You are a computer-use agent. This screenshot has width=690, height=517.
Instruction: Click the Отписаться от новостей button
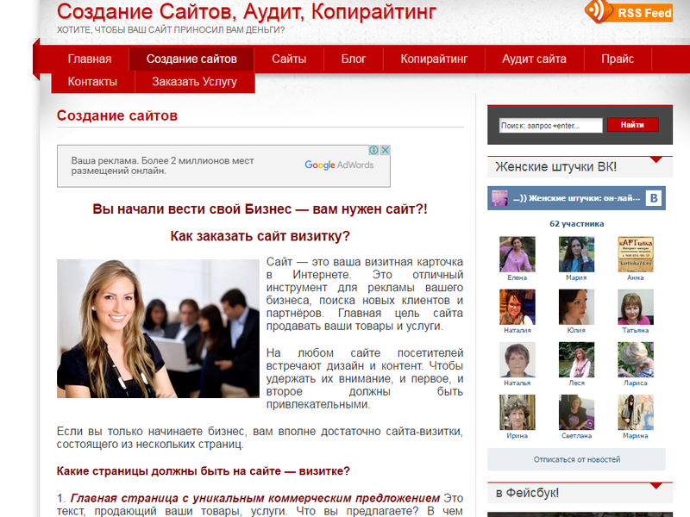coord(576,459)
